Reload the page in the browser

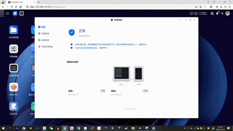(x=12, y=7)
